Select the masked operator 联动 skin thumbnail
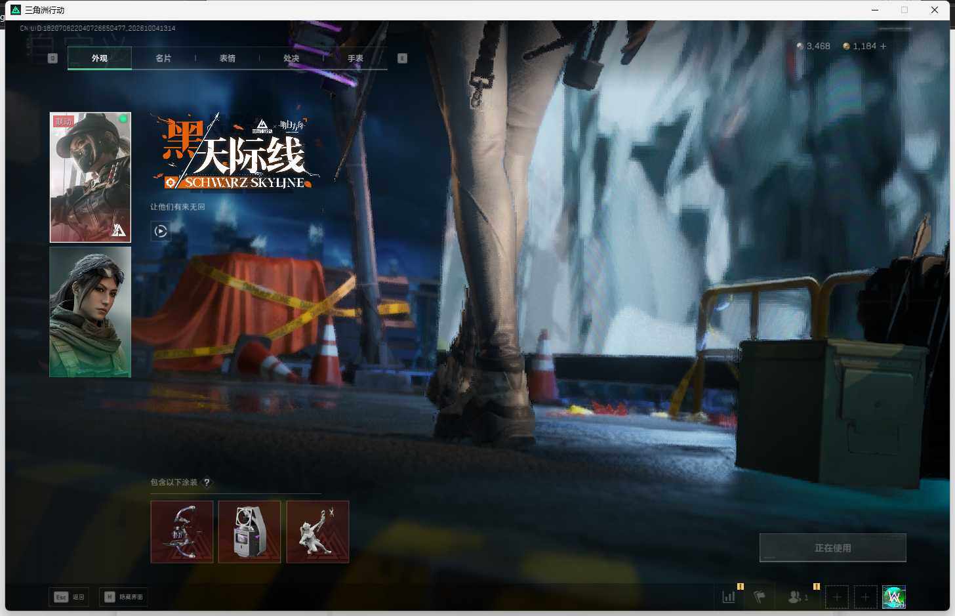Screen dimensions: 955x616 pos(91,177)
